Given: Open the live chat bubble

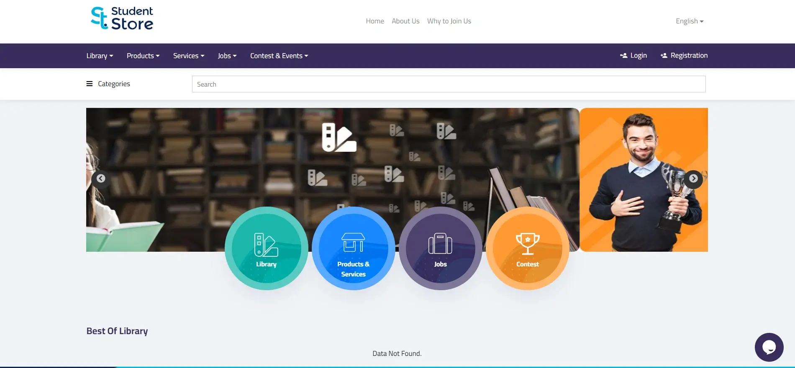Looking at the screenshot, I should click(769, 347).
